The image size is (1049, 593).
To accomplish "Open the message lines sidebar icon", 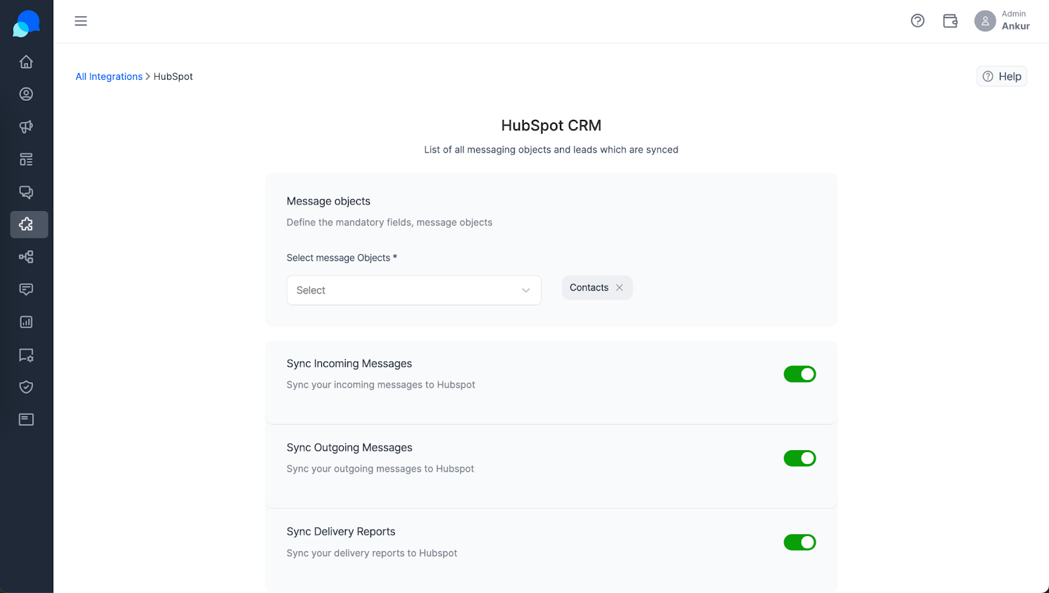I will (26, 289).
